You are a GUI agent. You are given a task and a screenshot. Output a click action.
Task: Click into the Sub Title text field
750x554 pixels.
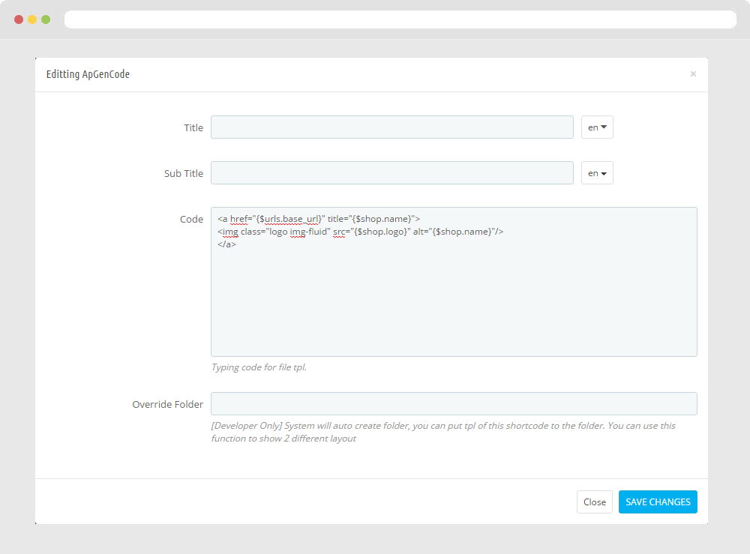coord(391,173)
